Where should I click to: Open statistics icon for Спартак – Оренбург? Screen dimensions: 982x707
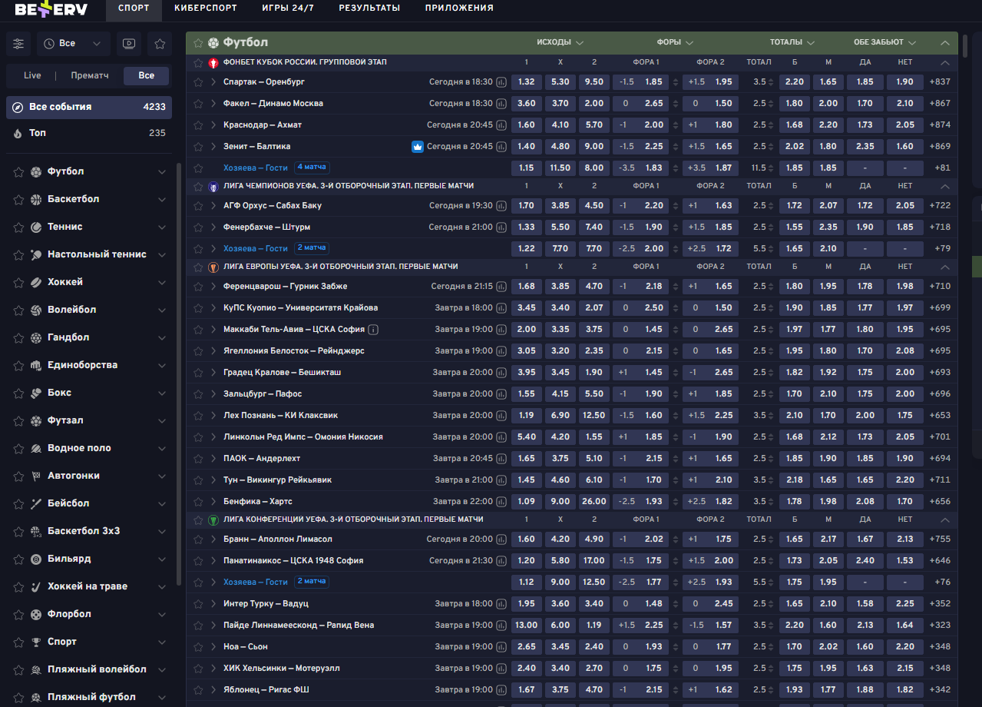click(501, 81)
